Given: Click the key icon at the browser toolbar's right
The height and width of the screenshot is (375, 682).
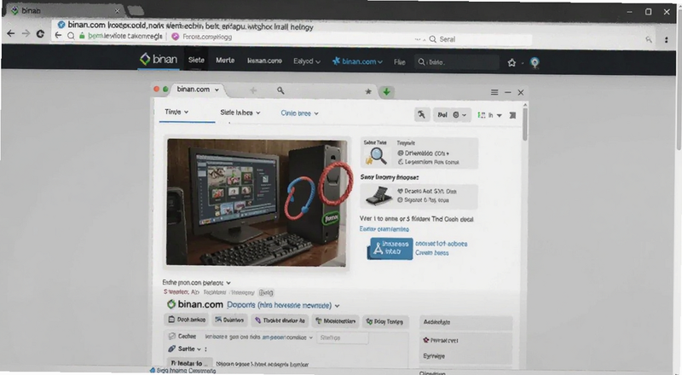Looking at the screenshot, I should point(649,39).
